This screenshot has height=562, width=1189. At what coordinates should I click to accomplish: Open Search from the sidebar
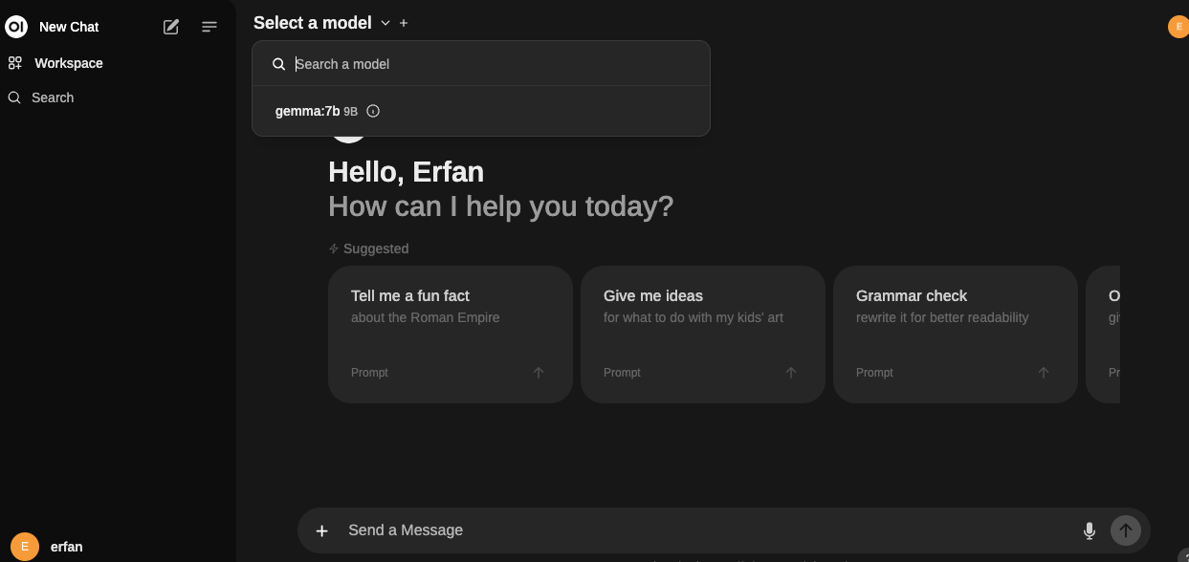(53, 97)
